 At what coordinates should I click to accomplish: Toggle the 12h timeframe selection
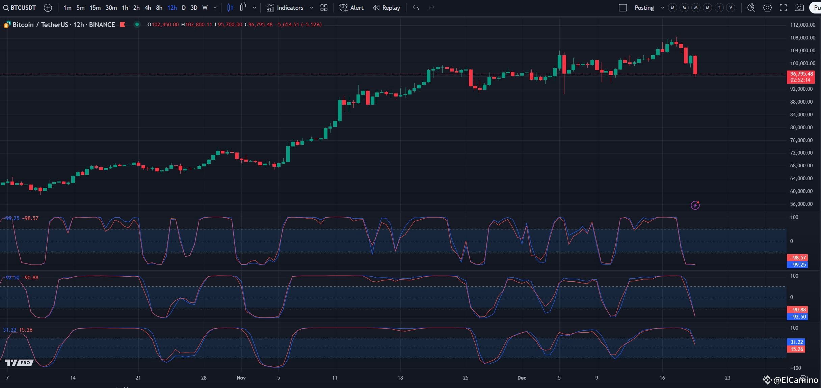172,7
